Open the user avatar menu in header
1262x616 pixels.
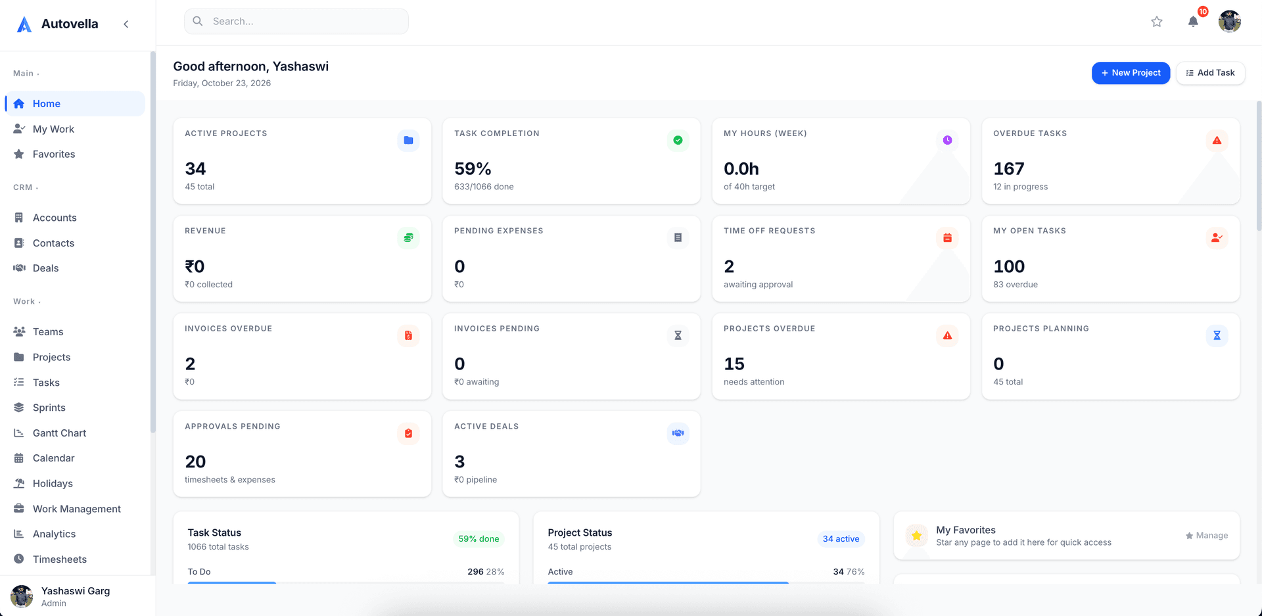[x=1229, y=22]
